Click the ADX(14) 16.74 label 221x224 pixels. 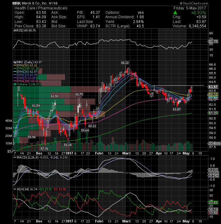click(x=27, y=189)
